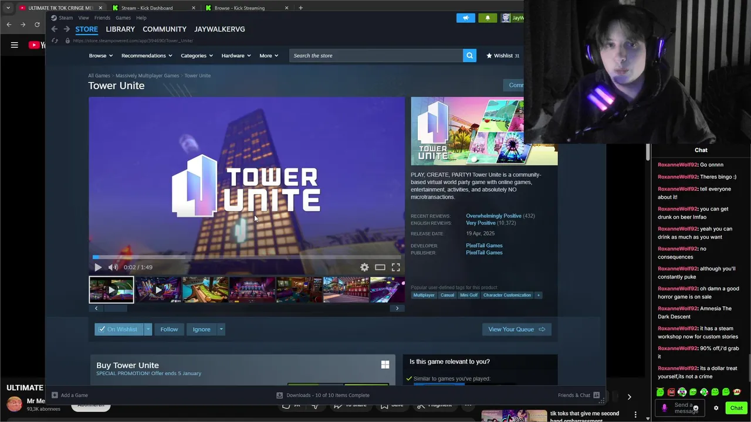The height and width of the screenshot is (422, 751).
Task: Open the Friends menu
Action: click(102, 18)
